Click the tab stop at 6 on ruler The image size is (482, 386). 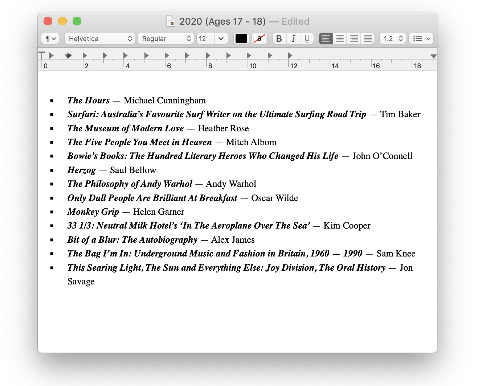pos(167,56)
